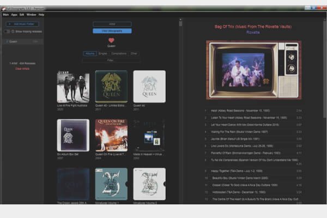Select track 12 Hotblooded
Image resolution: width=327 pixels, height=218 pixels.
tap(253, 192)
